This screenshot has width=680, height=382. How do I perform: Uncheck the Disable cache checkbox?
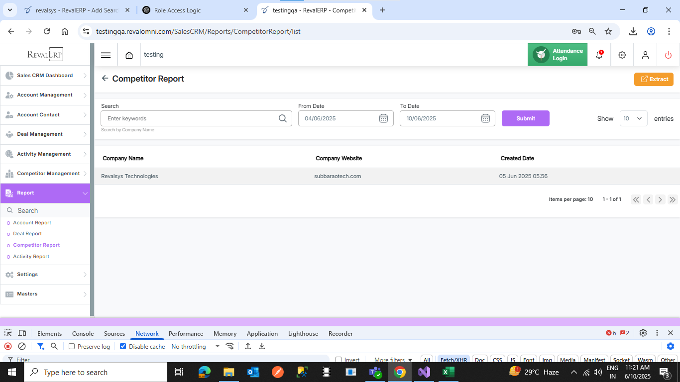click(x=123, y=346)
